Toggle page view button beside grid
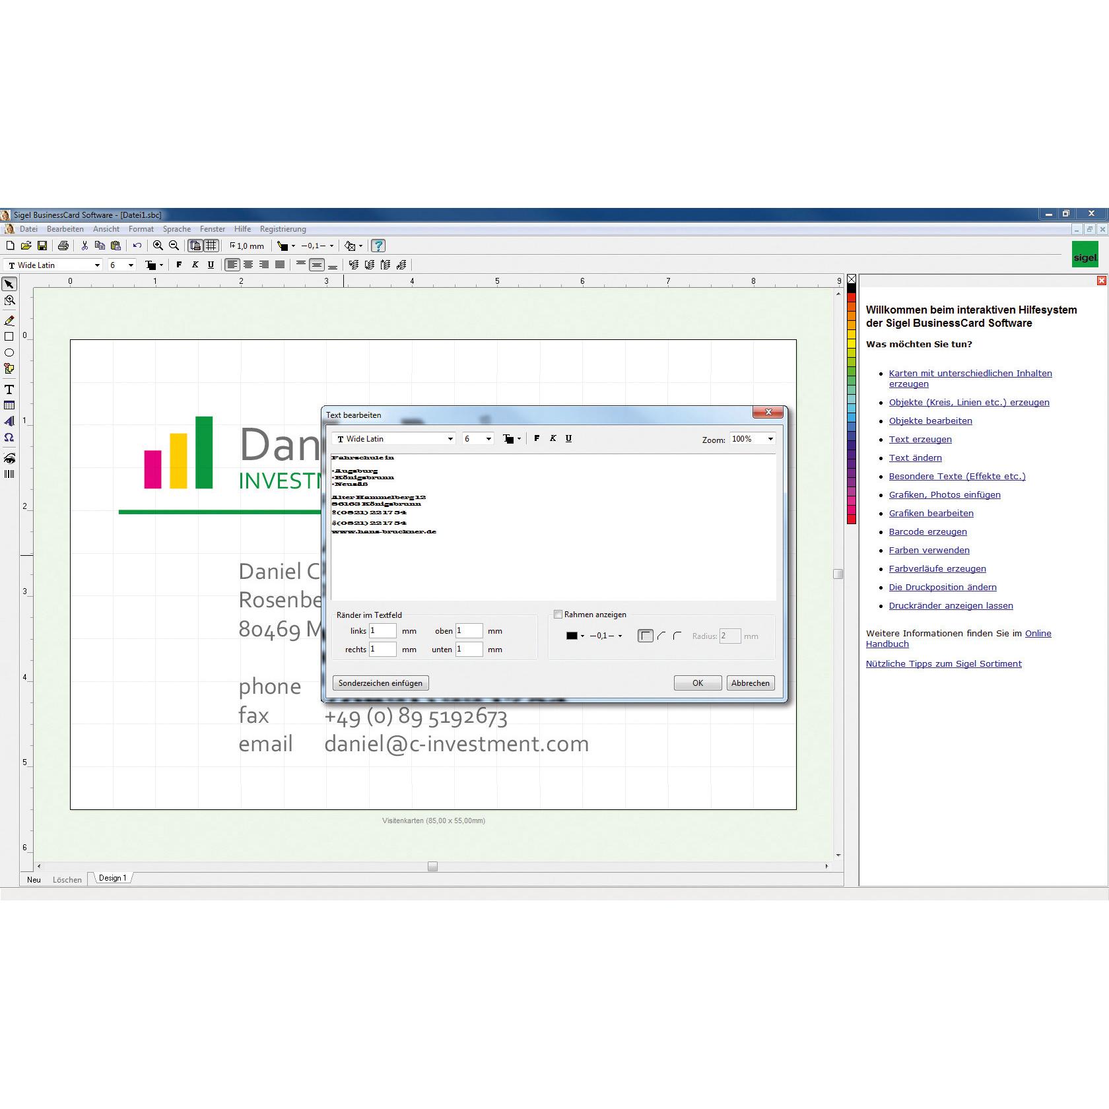Viewport: 1109px width, 1109px height. tap(195, 246)
